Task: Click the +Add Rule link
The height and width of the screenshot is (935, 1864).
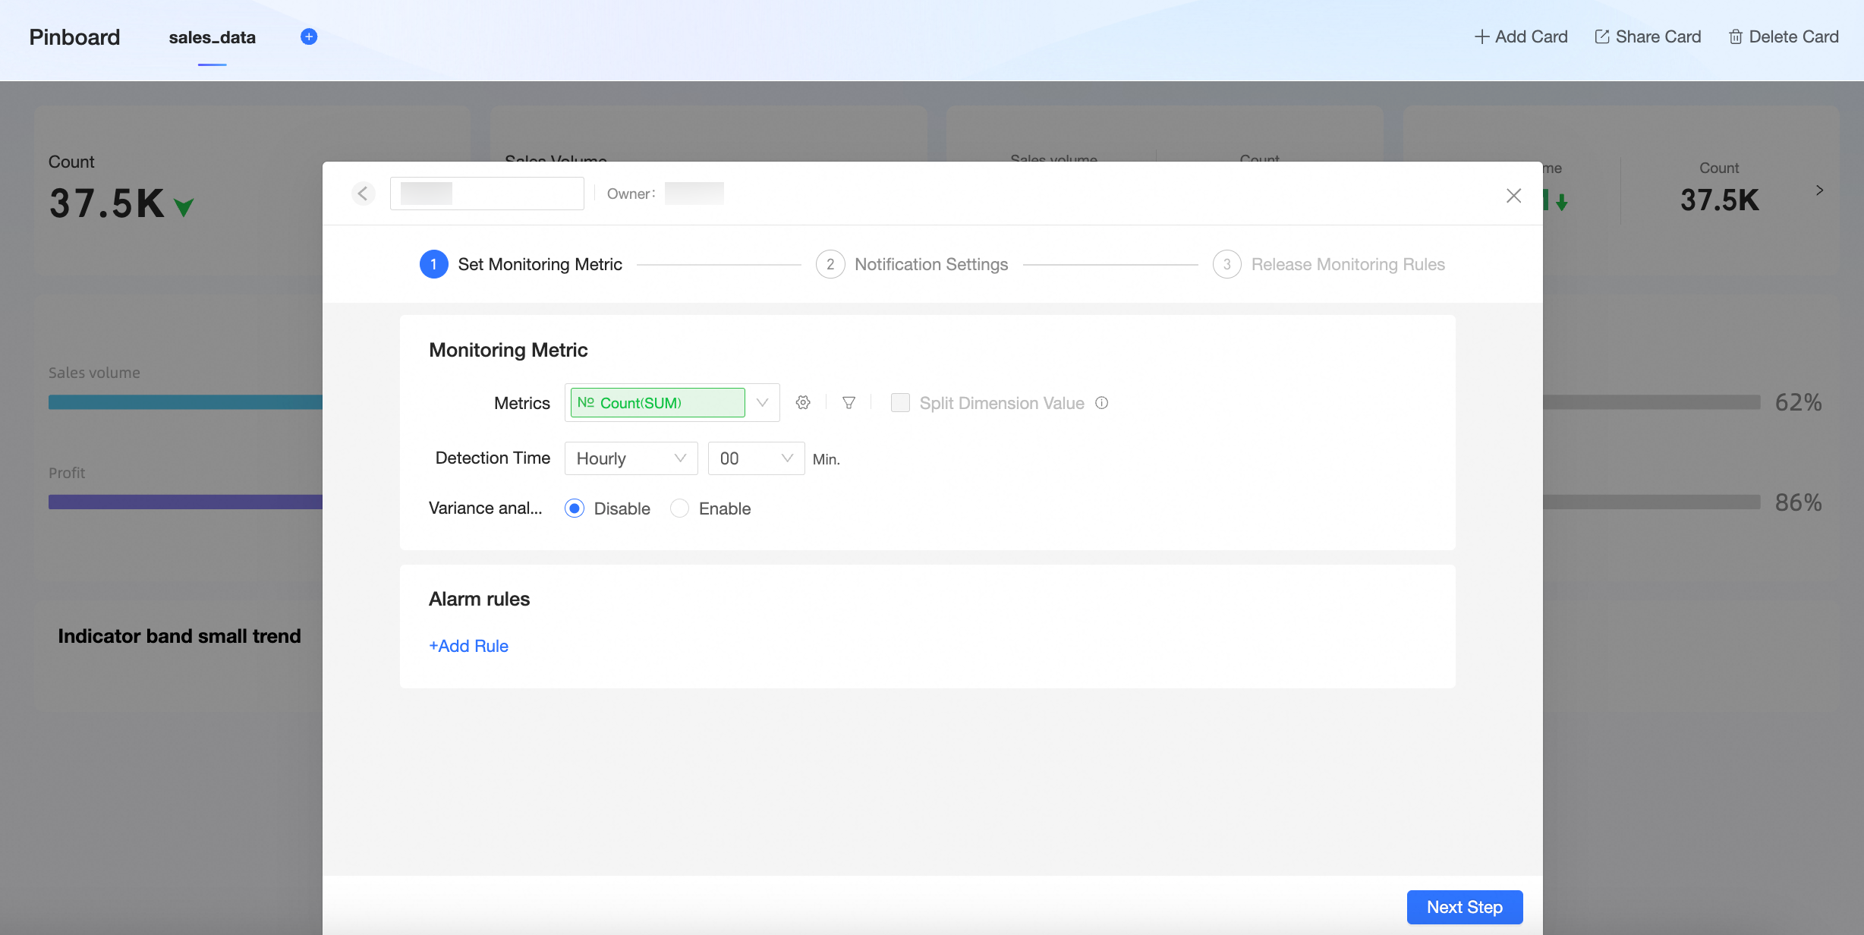Action: point(469,646)
